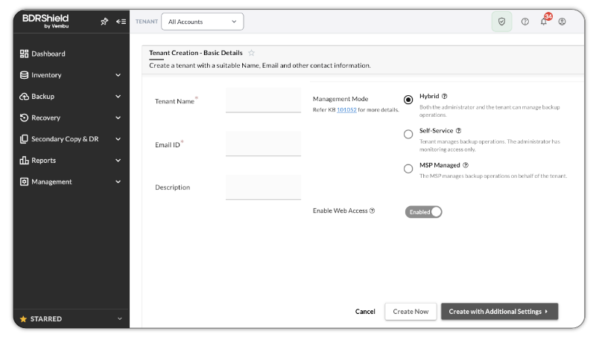Click Reports bar chart icon
This screenshot has height=337, width=596.
tap(24, 160)
